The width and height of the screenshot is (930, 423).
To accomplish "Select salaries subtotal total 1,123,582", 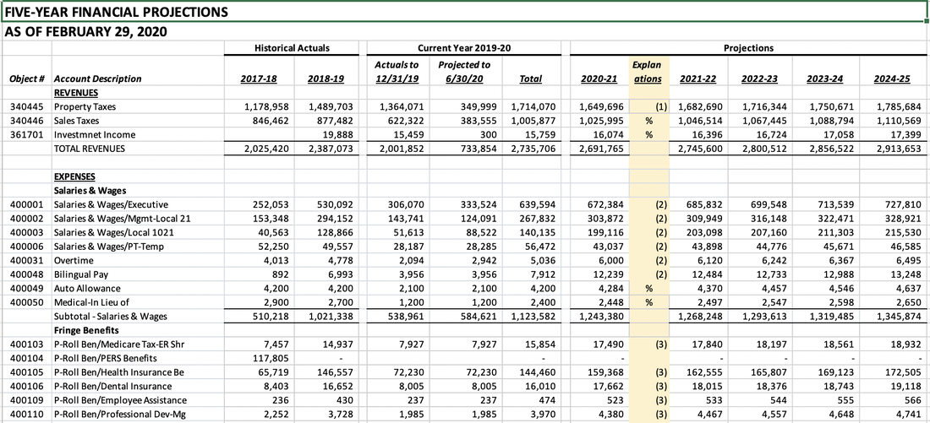I will click(533, 317).
